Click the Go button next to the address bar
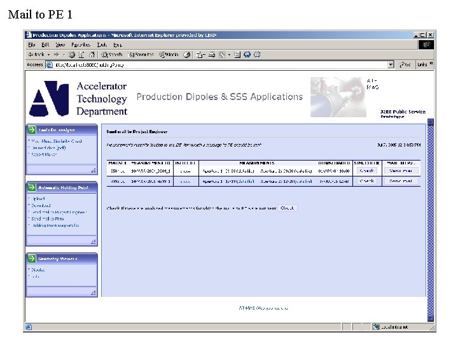The height and width of the screenshot is (344, 458). pyautogui.click(x=405, y=64)
